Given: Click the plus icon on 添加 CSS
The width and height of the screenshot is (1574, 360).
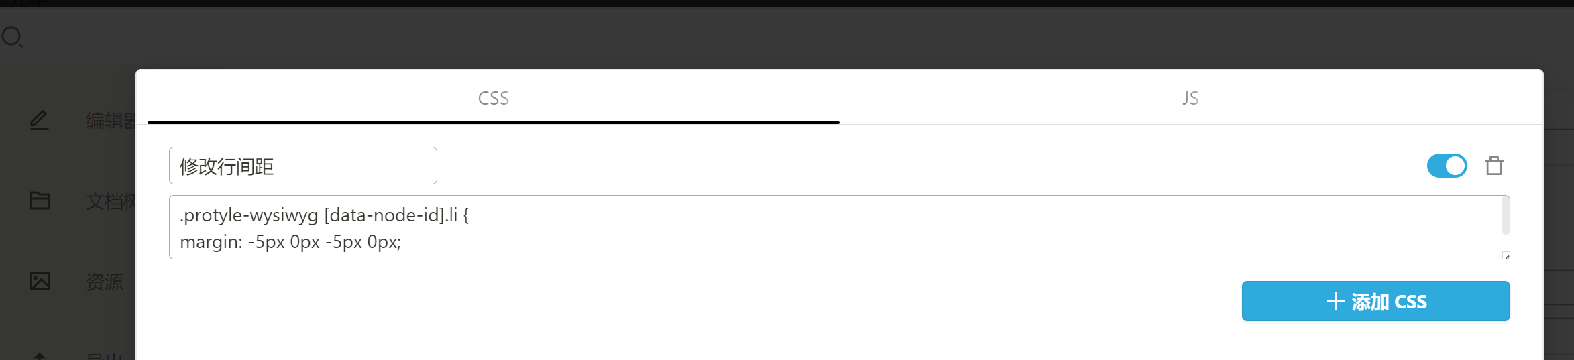Looking at the screenshot, I should pos(1335,302).
